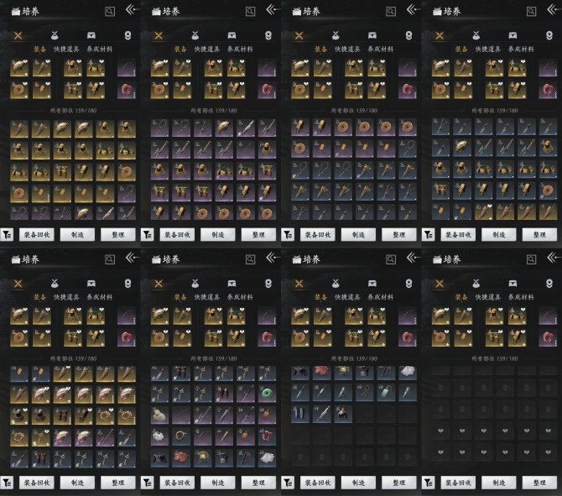Open the filter menu in the bottom-right panel
The width and height of the screenshot is (562, 496).
429,483
